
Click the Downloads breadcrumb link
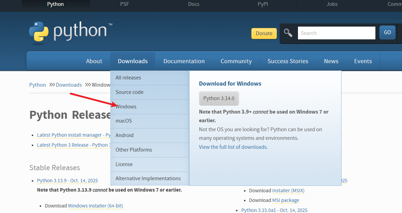click(x=68, y=85)
